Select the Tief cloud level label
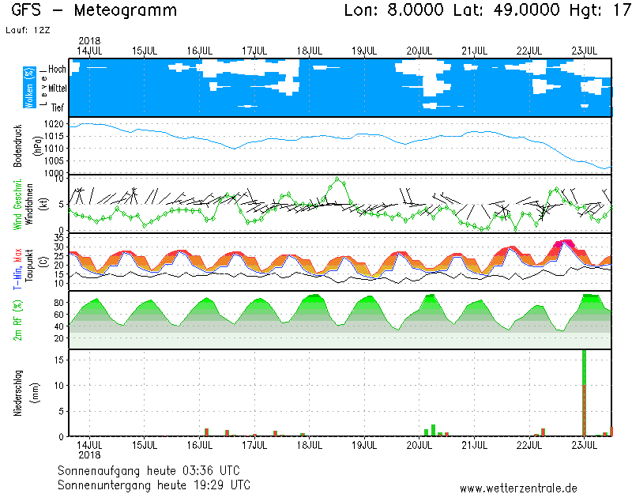Screen dimensions: 632x494 (58, 107)
